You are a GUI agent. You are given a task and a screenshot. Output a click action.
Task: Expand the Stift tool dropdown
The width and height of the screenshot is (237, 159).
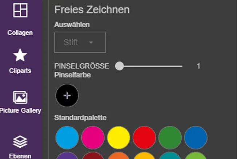pos(80,42)
